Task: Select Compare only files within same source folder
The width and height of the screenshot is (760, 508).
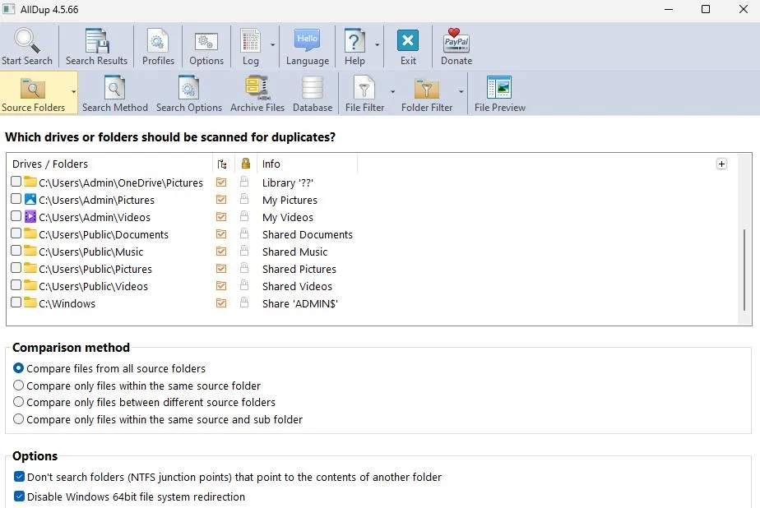Action: pos(18,386)
